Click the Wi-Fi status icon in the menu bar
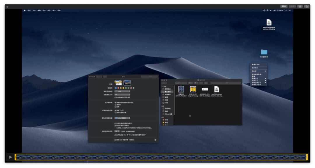Viewport: 315px width, 168px height. click(267, 10)
